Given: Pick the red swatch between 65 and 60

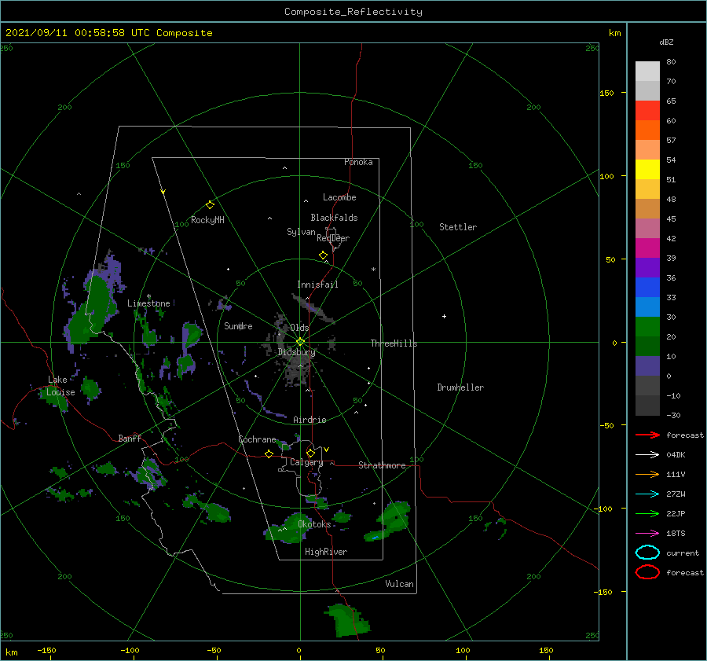Looking at the screenshot, I should click(x=647, y=111).
